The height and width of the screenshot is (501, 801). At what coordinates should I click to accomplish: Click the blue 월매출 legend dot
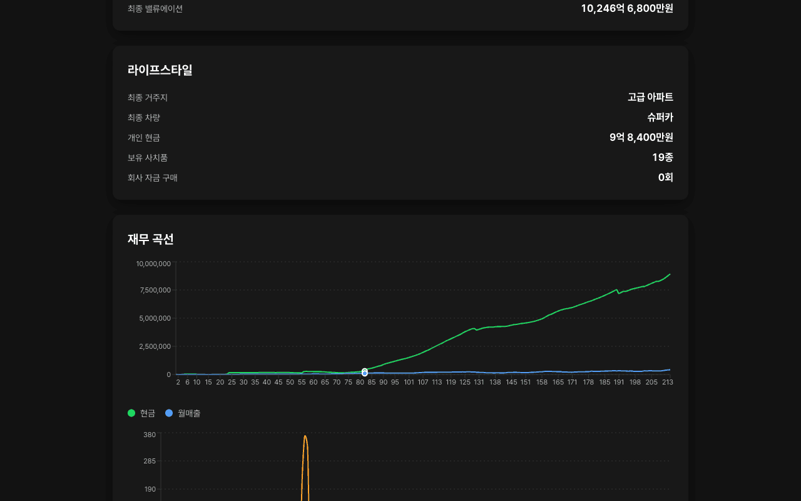pyautogui.click(x=169, y=413)
